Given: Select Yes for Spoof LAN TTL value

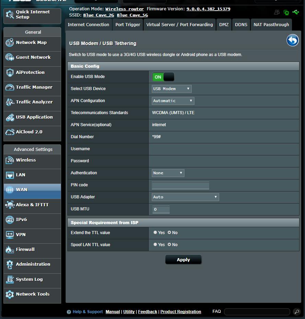Looking at the screenshot, I should pyautogui.click(x=155, y=244).
